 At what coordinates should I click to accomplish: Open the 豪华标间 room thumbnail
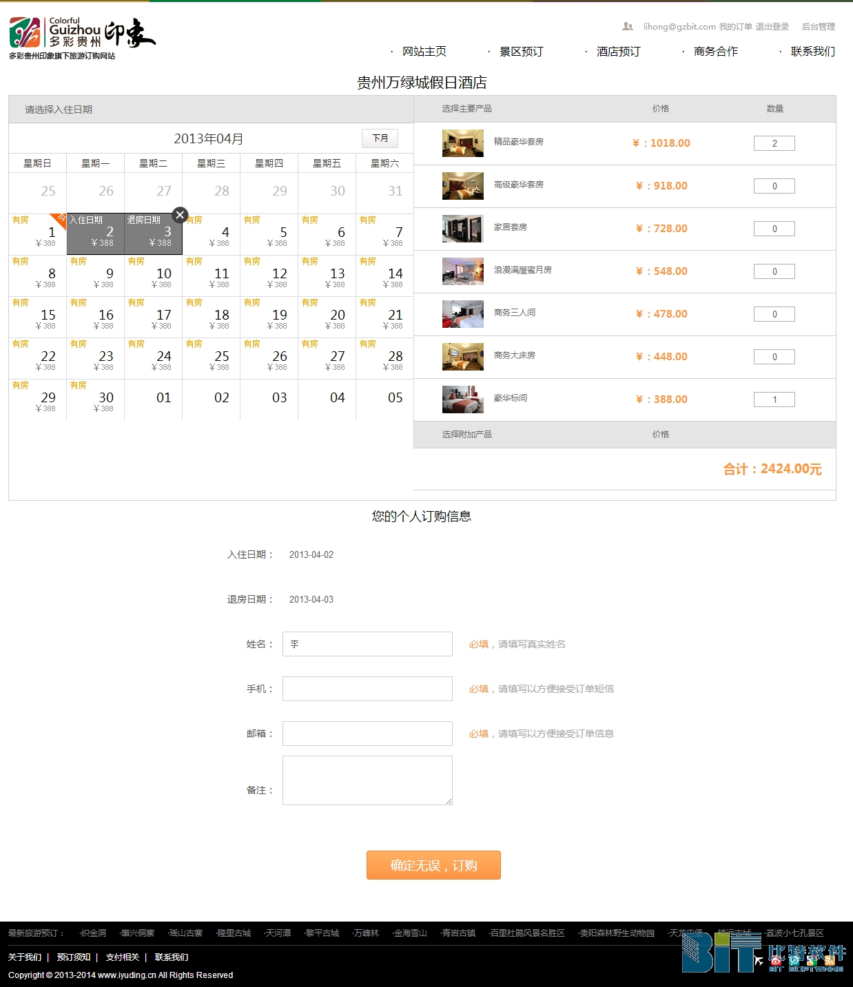(x=462, y=399)
